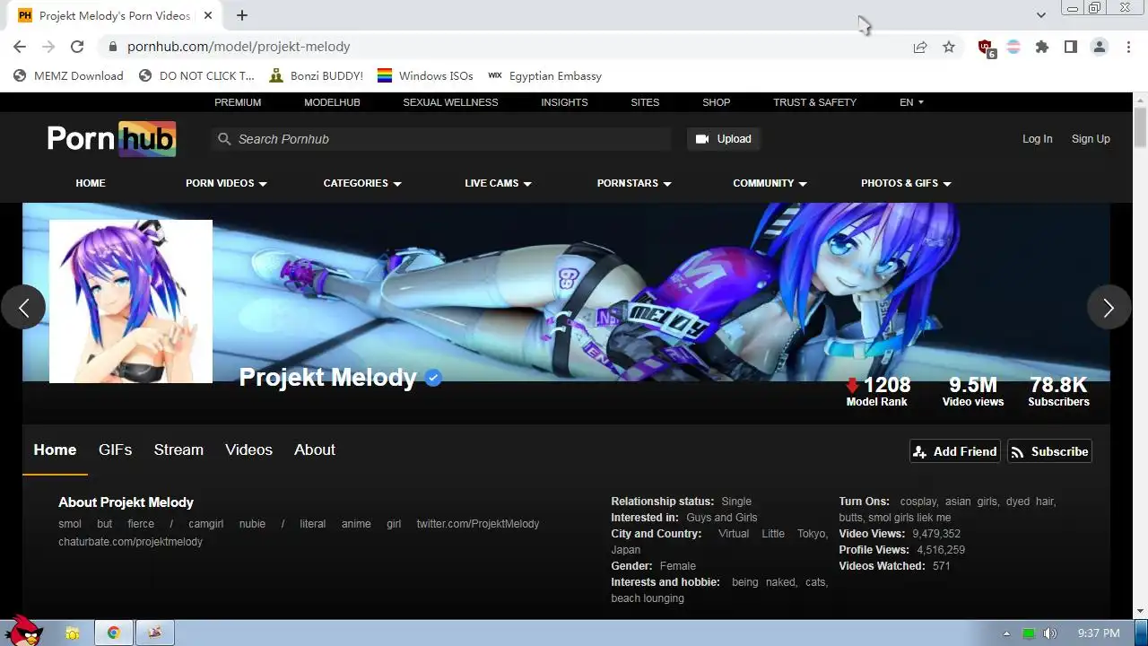Screen dimensions: 1148x646
Task: Click the Sign Up link
Action: point(1091,139)
